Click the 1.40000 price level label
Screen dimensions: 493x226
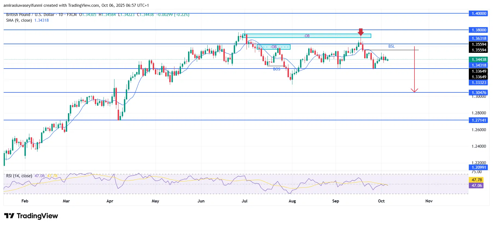click(x=479, y=13)
